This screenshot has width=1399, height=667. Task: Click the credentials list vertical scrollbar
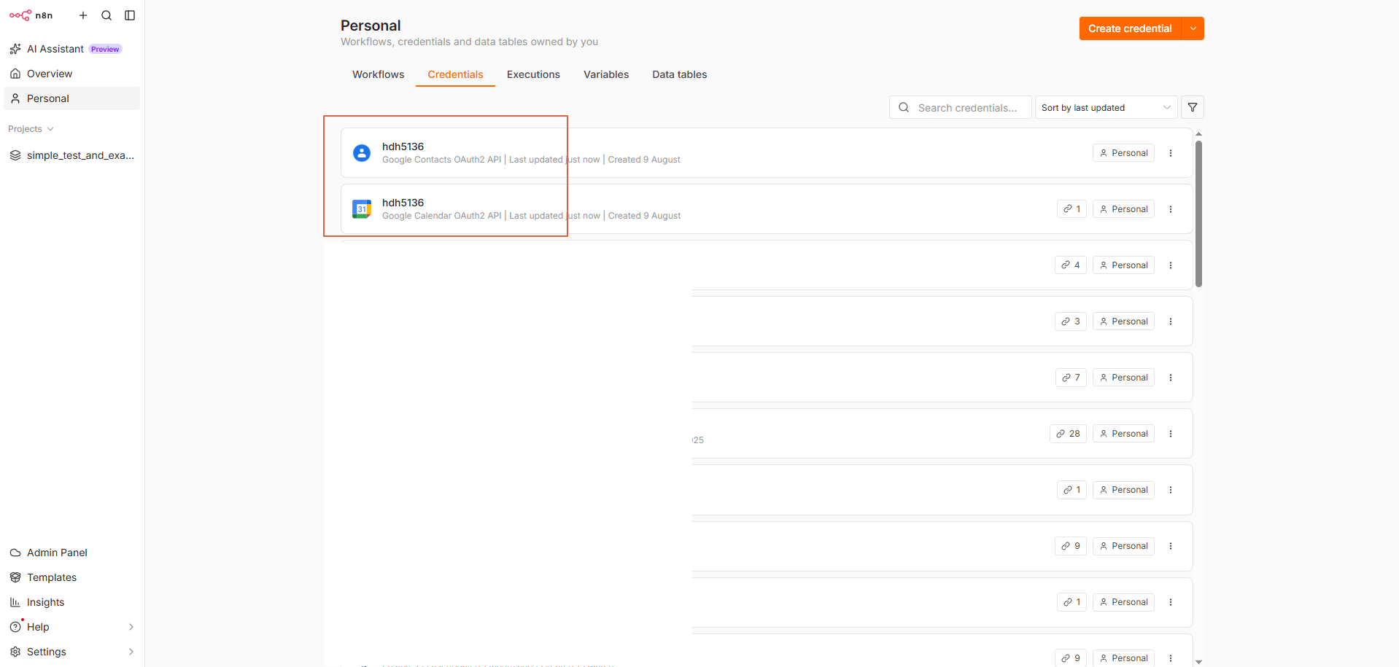pyautogui.click(x=1198, y=214)
